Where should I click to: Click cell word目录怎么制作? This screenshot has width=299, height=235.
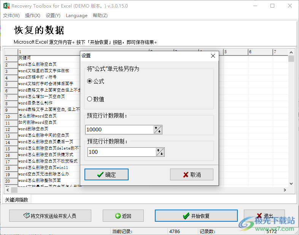click(35, 103)
